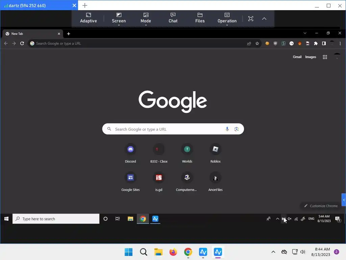
Task: Open the Adaptive display option
Action: click(88, 18)
